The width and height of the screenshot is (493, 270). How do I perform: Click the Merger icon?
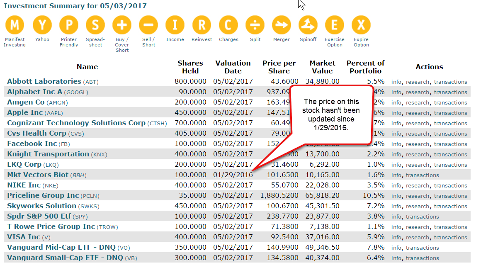(282, 25)
